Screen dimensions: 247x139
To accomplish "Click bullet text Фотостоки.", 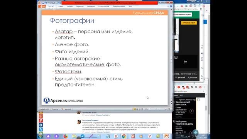I will coord(69,71).
